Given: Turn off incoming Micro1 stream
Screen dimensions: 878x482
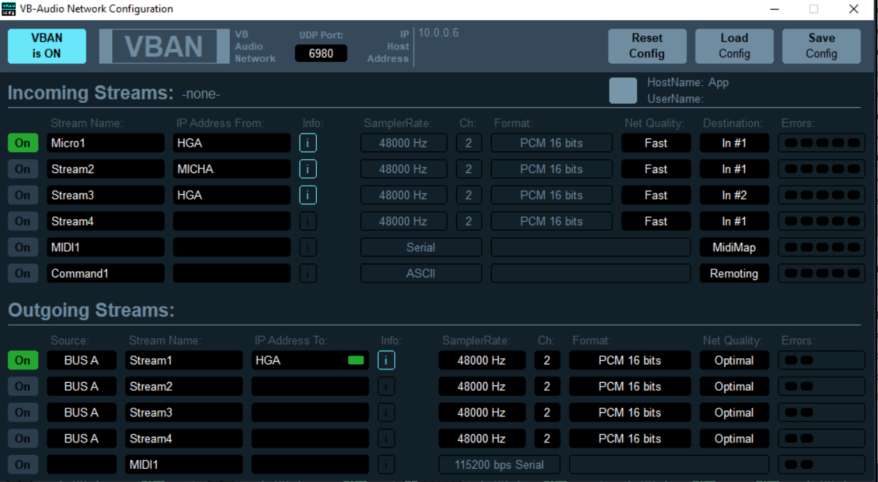Looking at the screenshot, I should (x=23, y=143).
